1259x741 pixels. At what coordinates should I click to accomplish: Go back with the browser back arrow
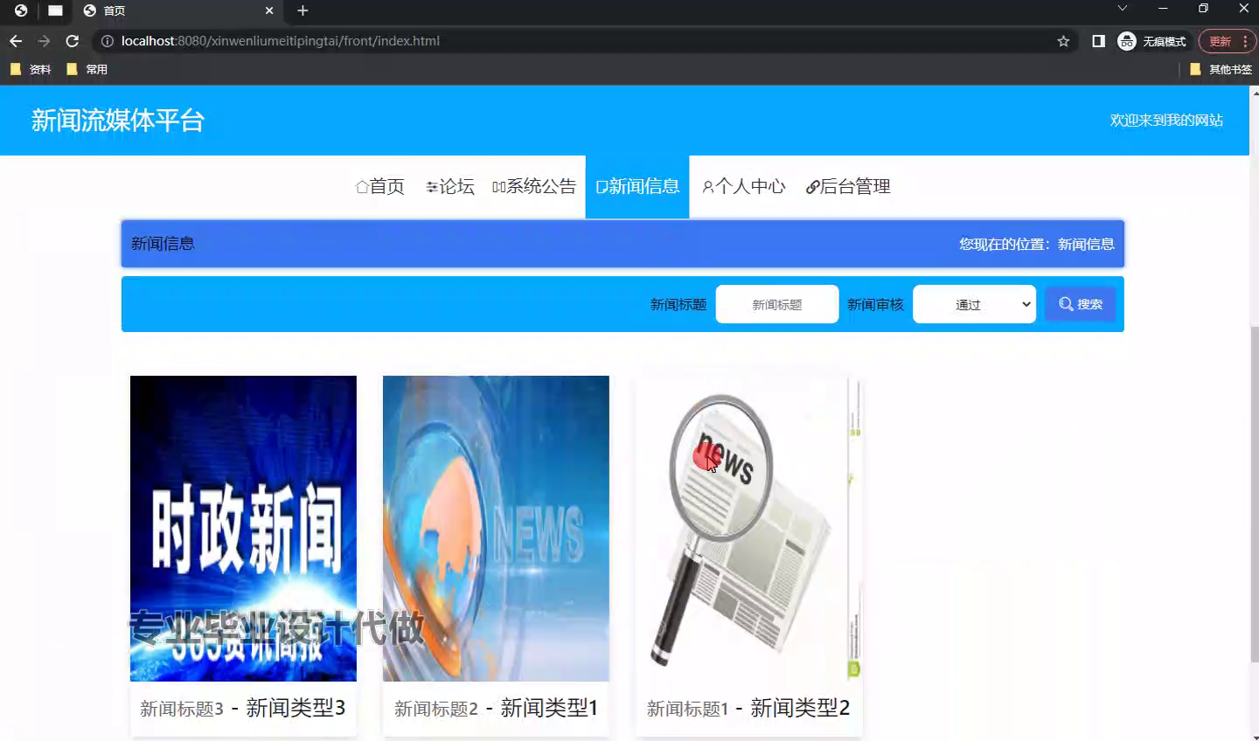tap(16, 41)
